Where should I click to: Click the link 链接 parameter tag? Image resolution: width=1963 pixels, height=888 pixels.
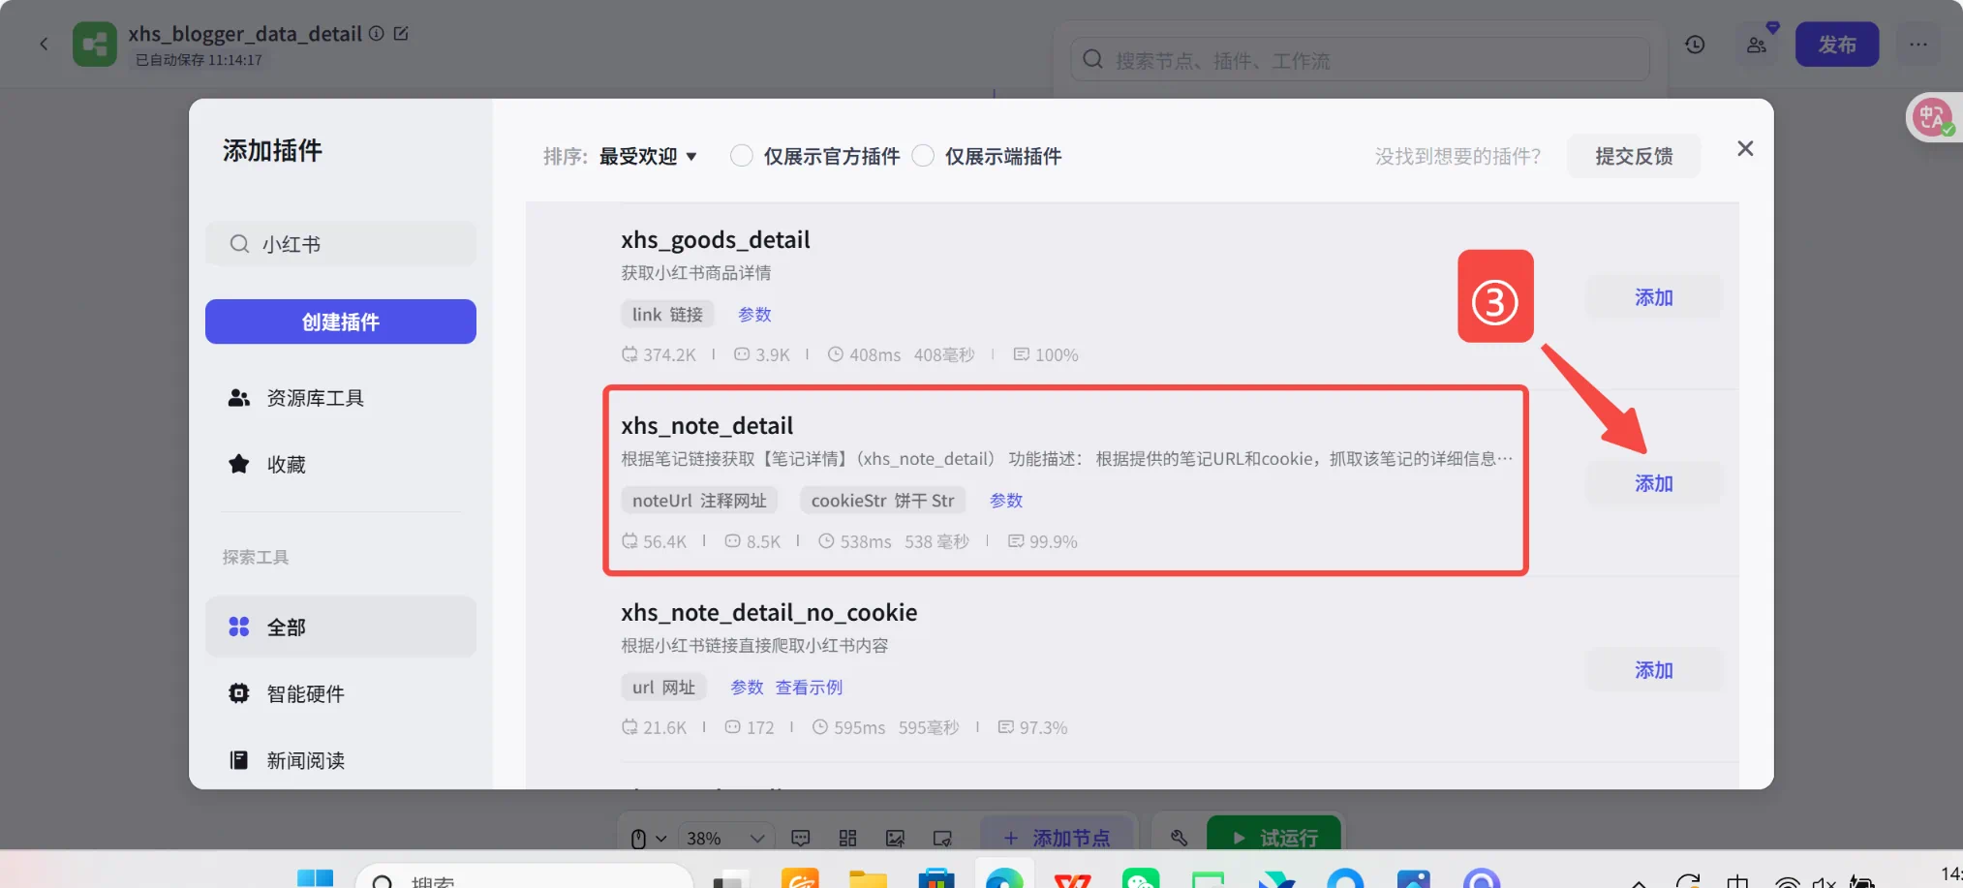coord(667,314)
